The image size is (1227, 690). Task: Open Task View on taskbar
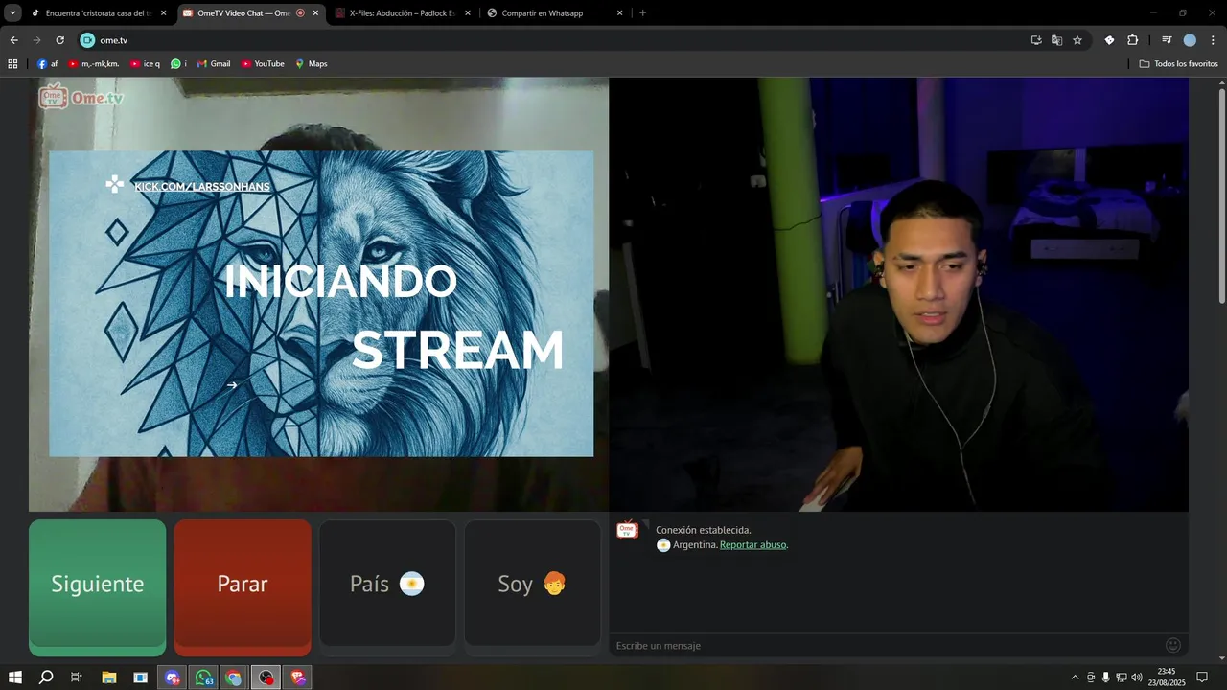pos(77,678)
